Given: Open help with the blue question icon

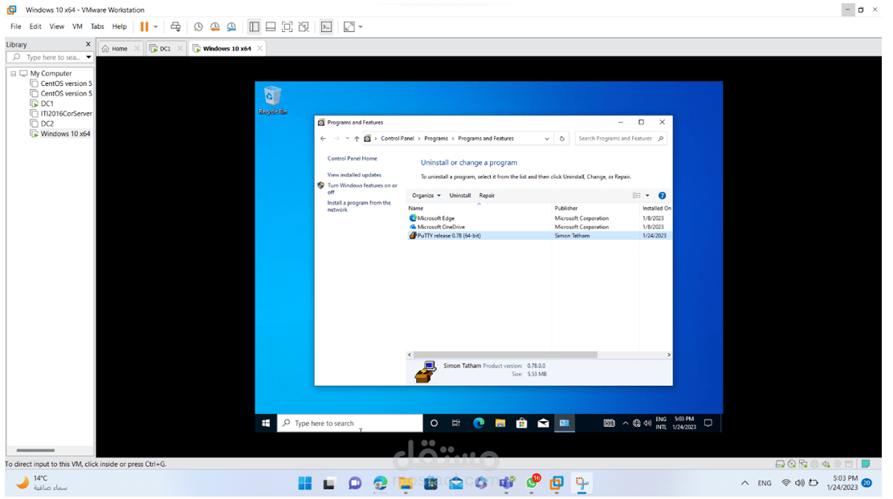Looking at the screenshot, I should point(662,196).
